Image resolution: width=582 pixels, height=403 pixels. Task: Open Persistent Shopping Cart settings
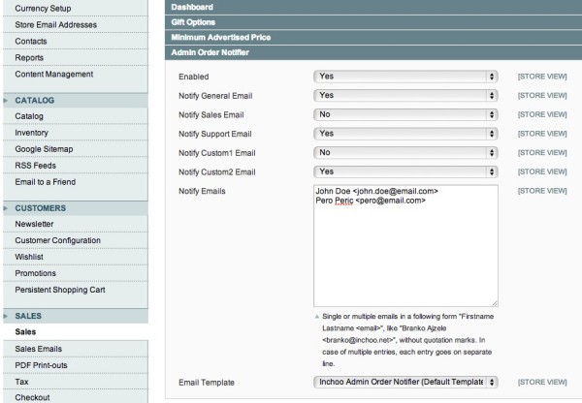(x=60, y=290)
